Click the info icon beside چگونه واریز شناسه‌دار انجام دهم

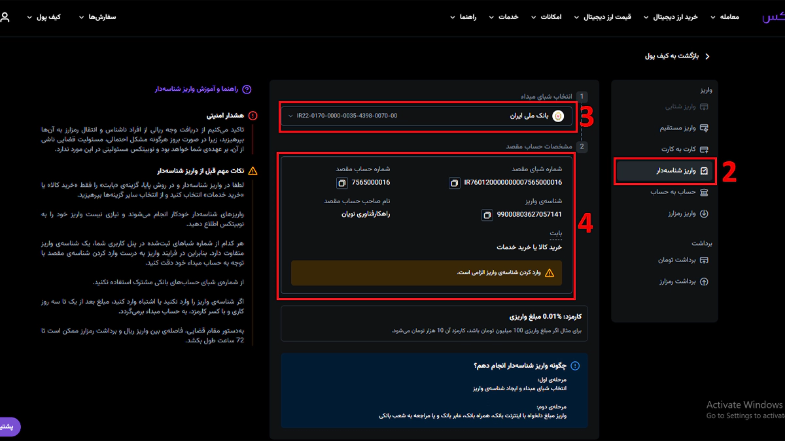click(575, 366)
